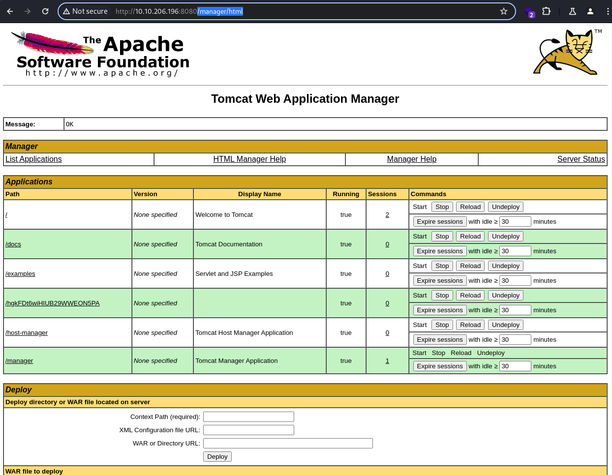Go forward to the next page
Screen dimensions: 612x475
28,11
